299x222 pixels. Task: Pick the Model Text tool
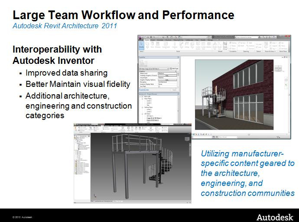[214, 46]
